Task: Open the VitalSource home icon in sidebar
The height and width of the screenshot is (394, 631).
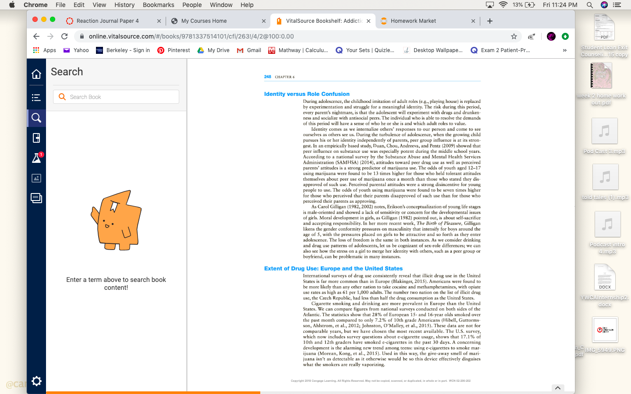Action: click(36, 74)
